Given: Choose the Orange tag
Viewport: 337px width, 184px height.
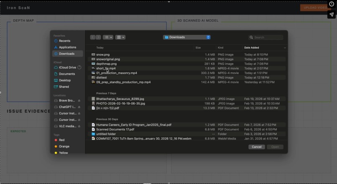Looking at the screenshot, I should (64, 146).
